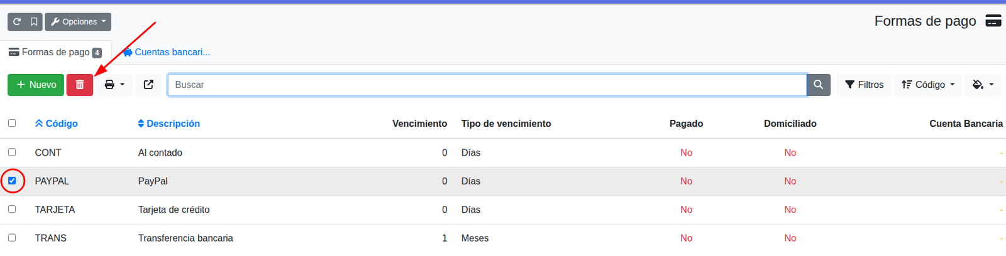1006x256 pixels.
Task: Create a new record with the Nuevo button
Action: click(x=36, y=85)
